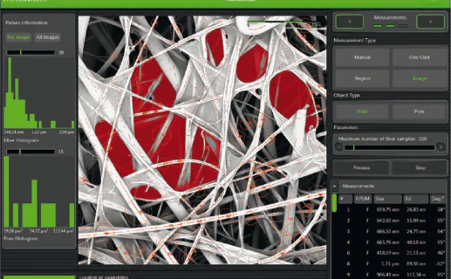Switch to All Images tab
The height and width of the screenshot is (279, 451).
[x=47, y=38]
